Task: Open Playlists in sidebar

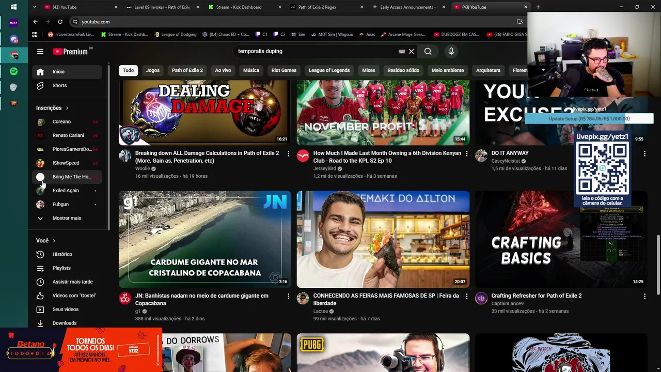Action: coord(67,268)
